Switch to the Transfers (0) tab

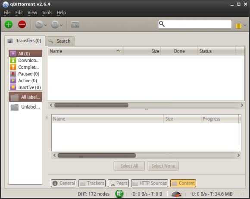click(x=25, y=41)
